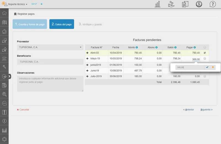Viewport: 221px width, 144px height.
Task: Open the hexagon settings sidebar icon
Action: [x=4, y=139]
